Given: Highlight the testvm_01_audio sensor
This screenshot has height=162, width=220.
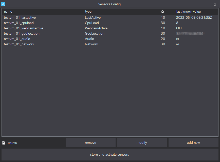Looking at the screenshot, I should [17, 39].
